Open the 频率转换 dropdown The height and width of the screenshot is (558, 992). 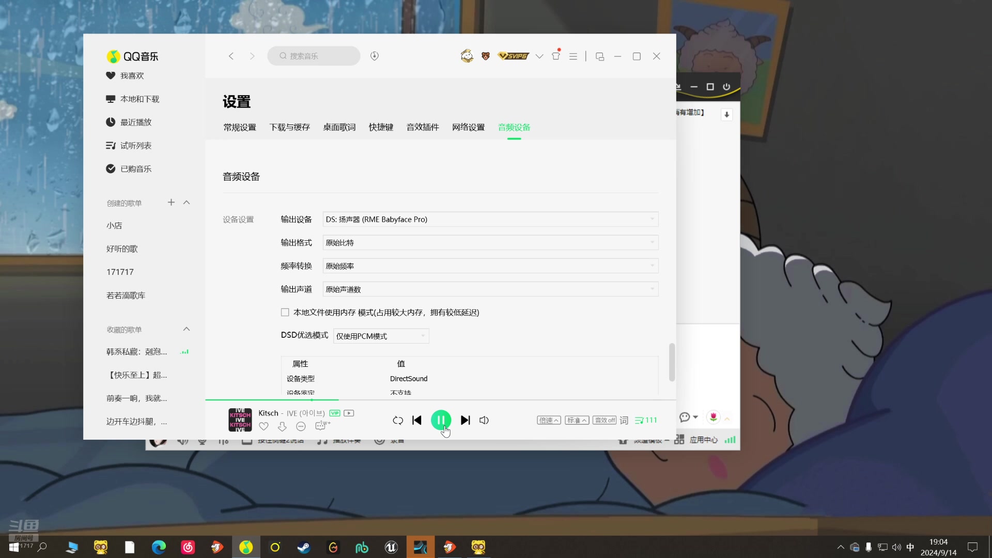tap(490, 266)
